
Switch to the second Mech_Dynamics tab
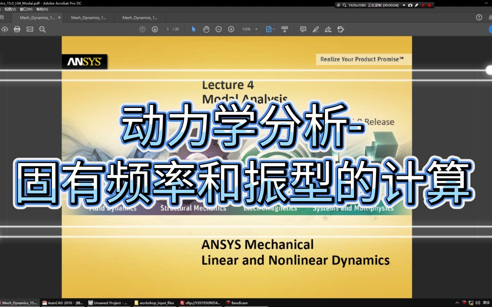tap(88, 17)
